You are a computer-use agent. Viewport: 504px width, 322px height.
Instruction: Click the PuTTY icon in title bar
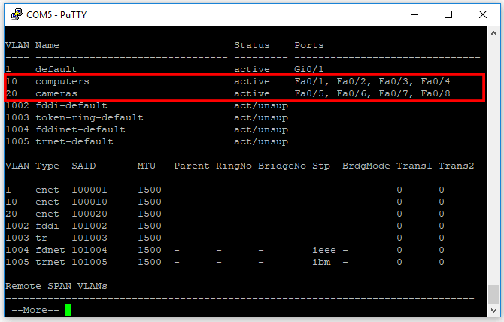point(14,14)
